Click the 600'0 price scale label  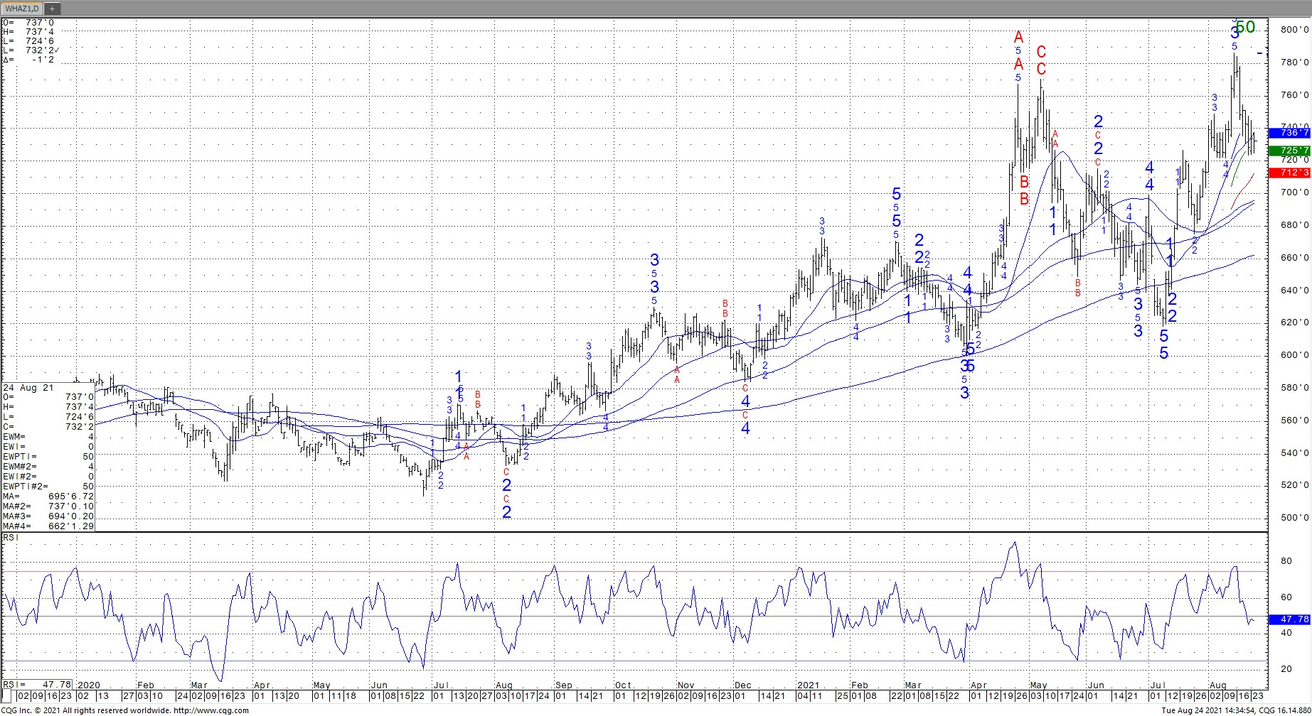click(x=1295, y=355)
